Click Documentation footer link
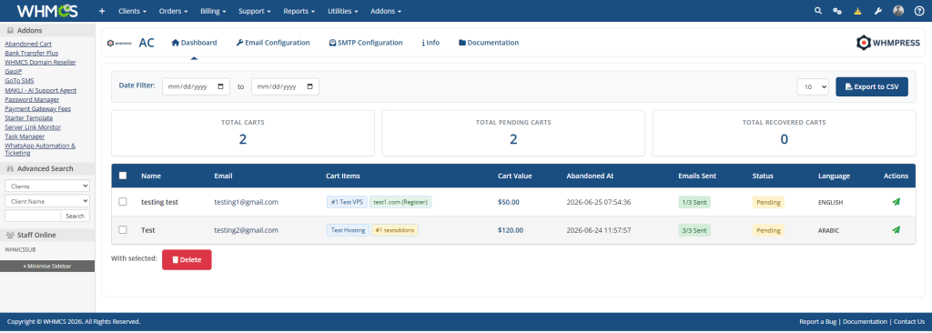This screenshot has height=333, width=932. [x=865, y=321]
